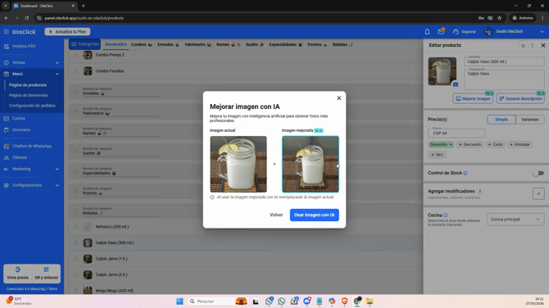Expand the Ventas sidebar section
The width and height of the screenshot is (549, 308).
click(31, 62)
